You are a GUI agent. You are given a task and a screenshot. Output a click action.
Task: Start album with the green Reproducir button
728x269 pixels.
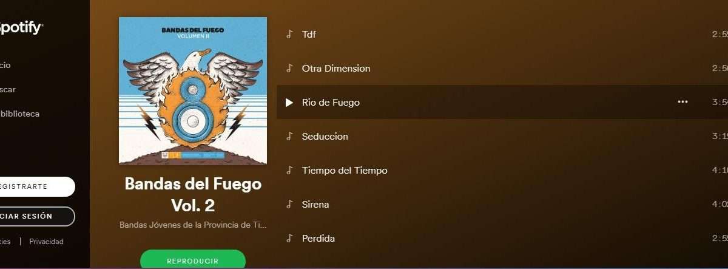point(193,260)
